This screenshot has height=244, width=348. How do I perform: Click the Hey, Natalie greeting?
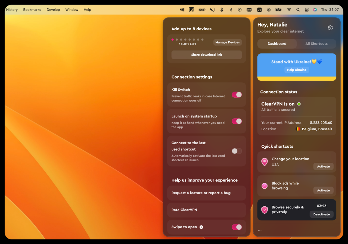tap(272, 25)
